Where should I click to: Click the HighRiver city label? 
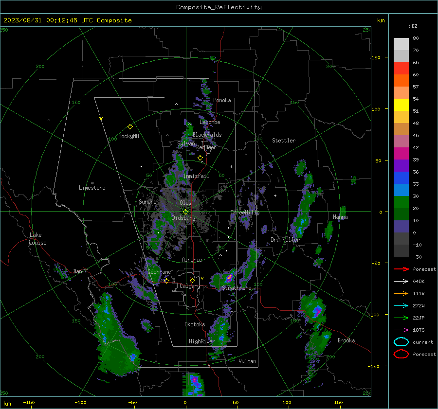pos(201,341)
